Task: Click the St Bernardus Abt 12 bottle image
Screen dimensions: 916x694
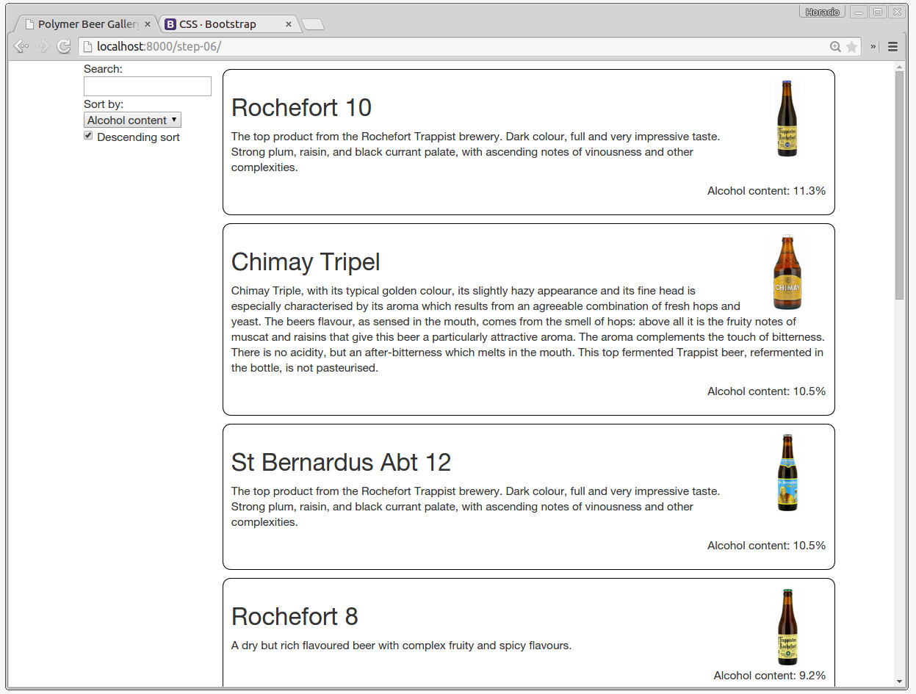Action: (787, 473)
